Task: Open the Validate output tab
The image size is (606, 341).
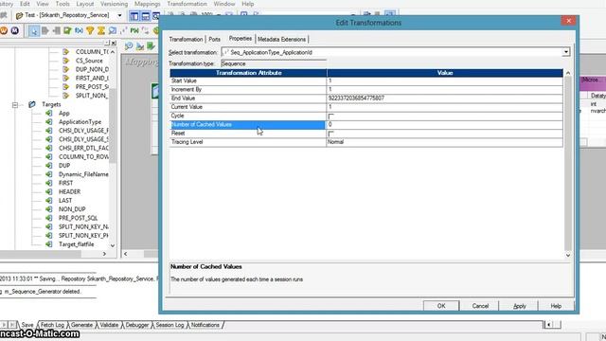Action: (x=110, y=325)
